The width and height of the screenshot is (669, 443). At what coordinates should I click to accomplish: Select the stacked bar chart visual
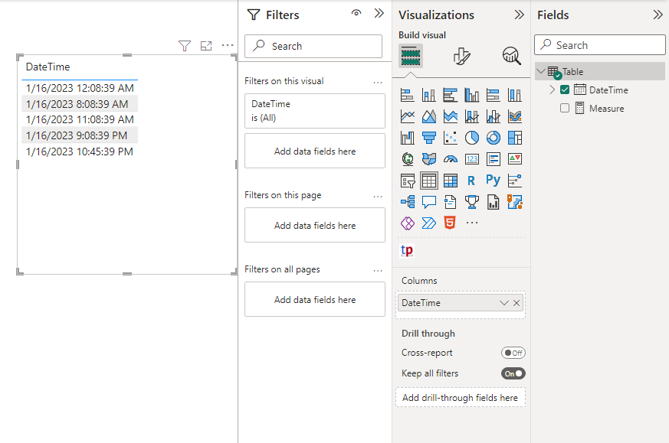(408, 95)
